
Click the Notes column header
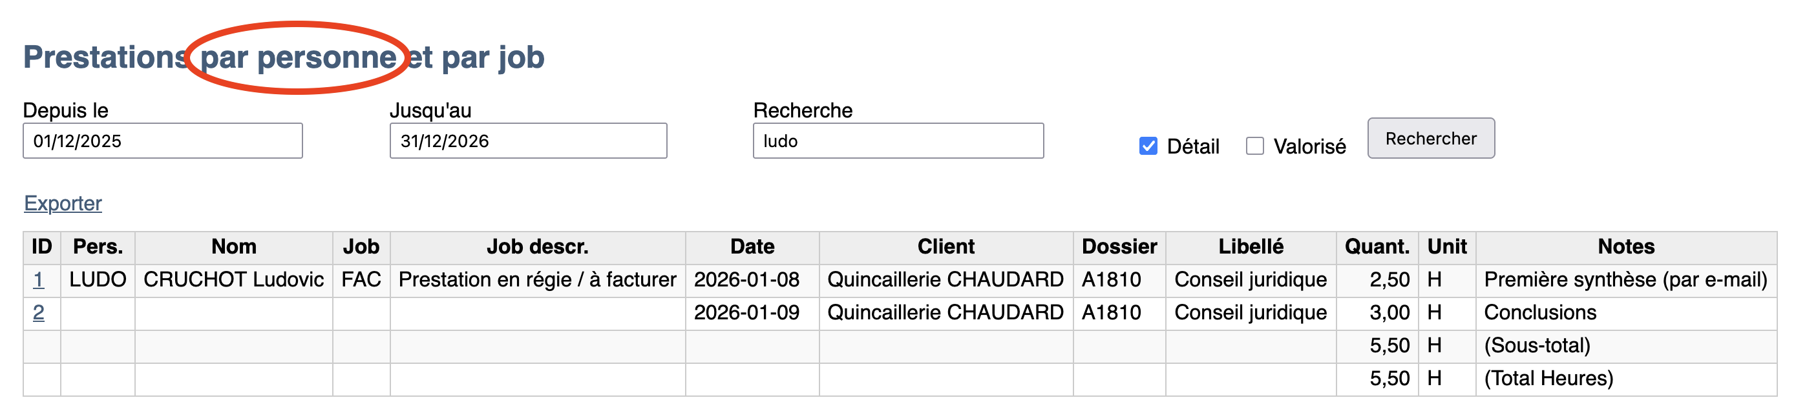click(x=1625, y=246)
